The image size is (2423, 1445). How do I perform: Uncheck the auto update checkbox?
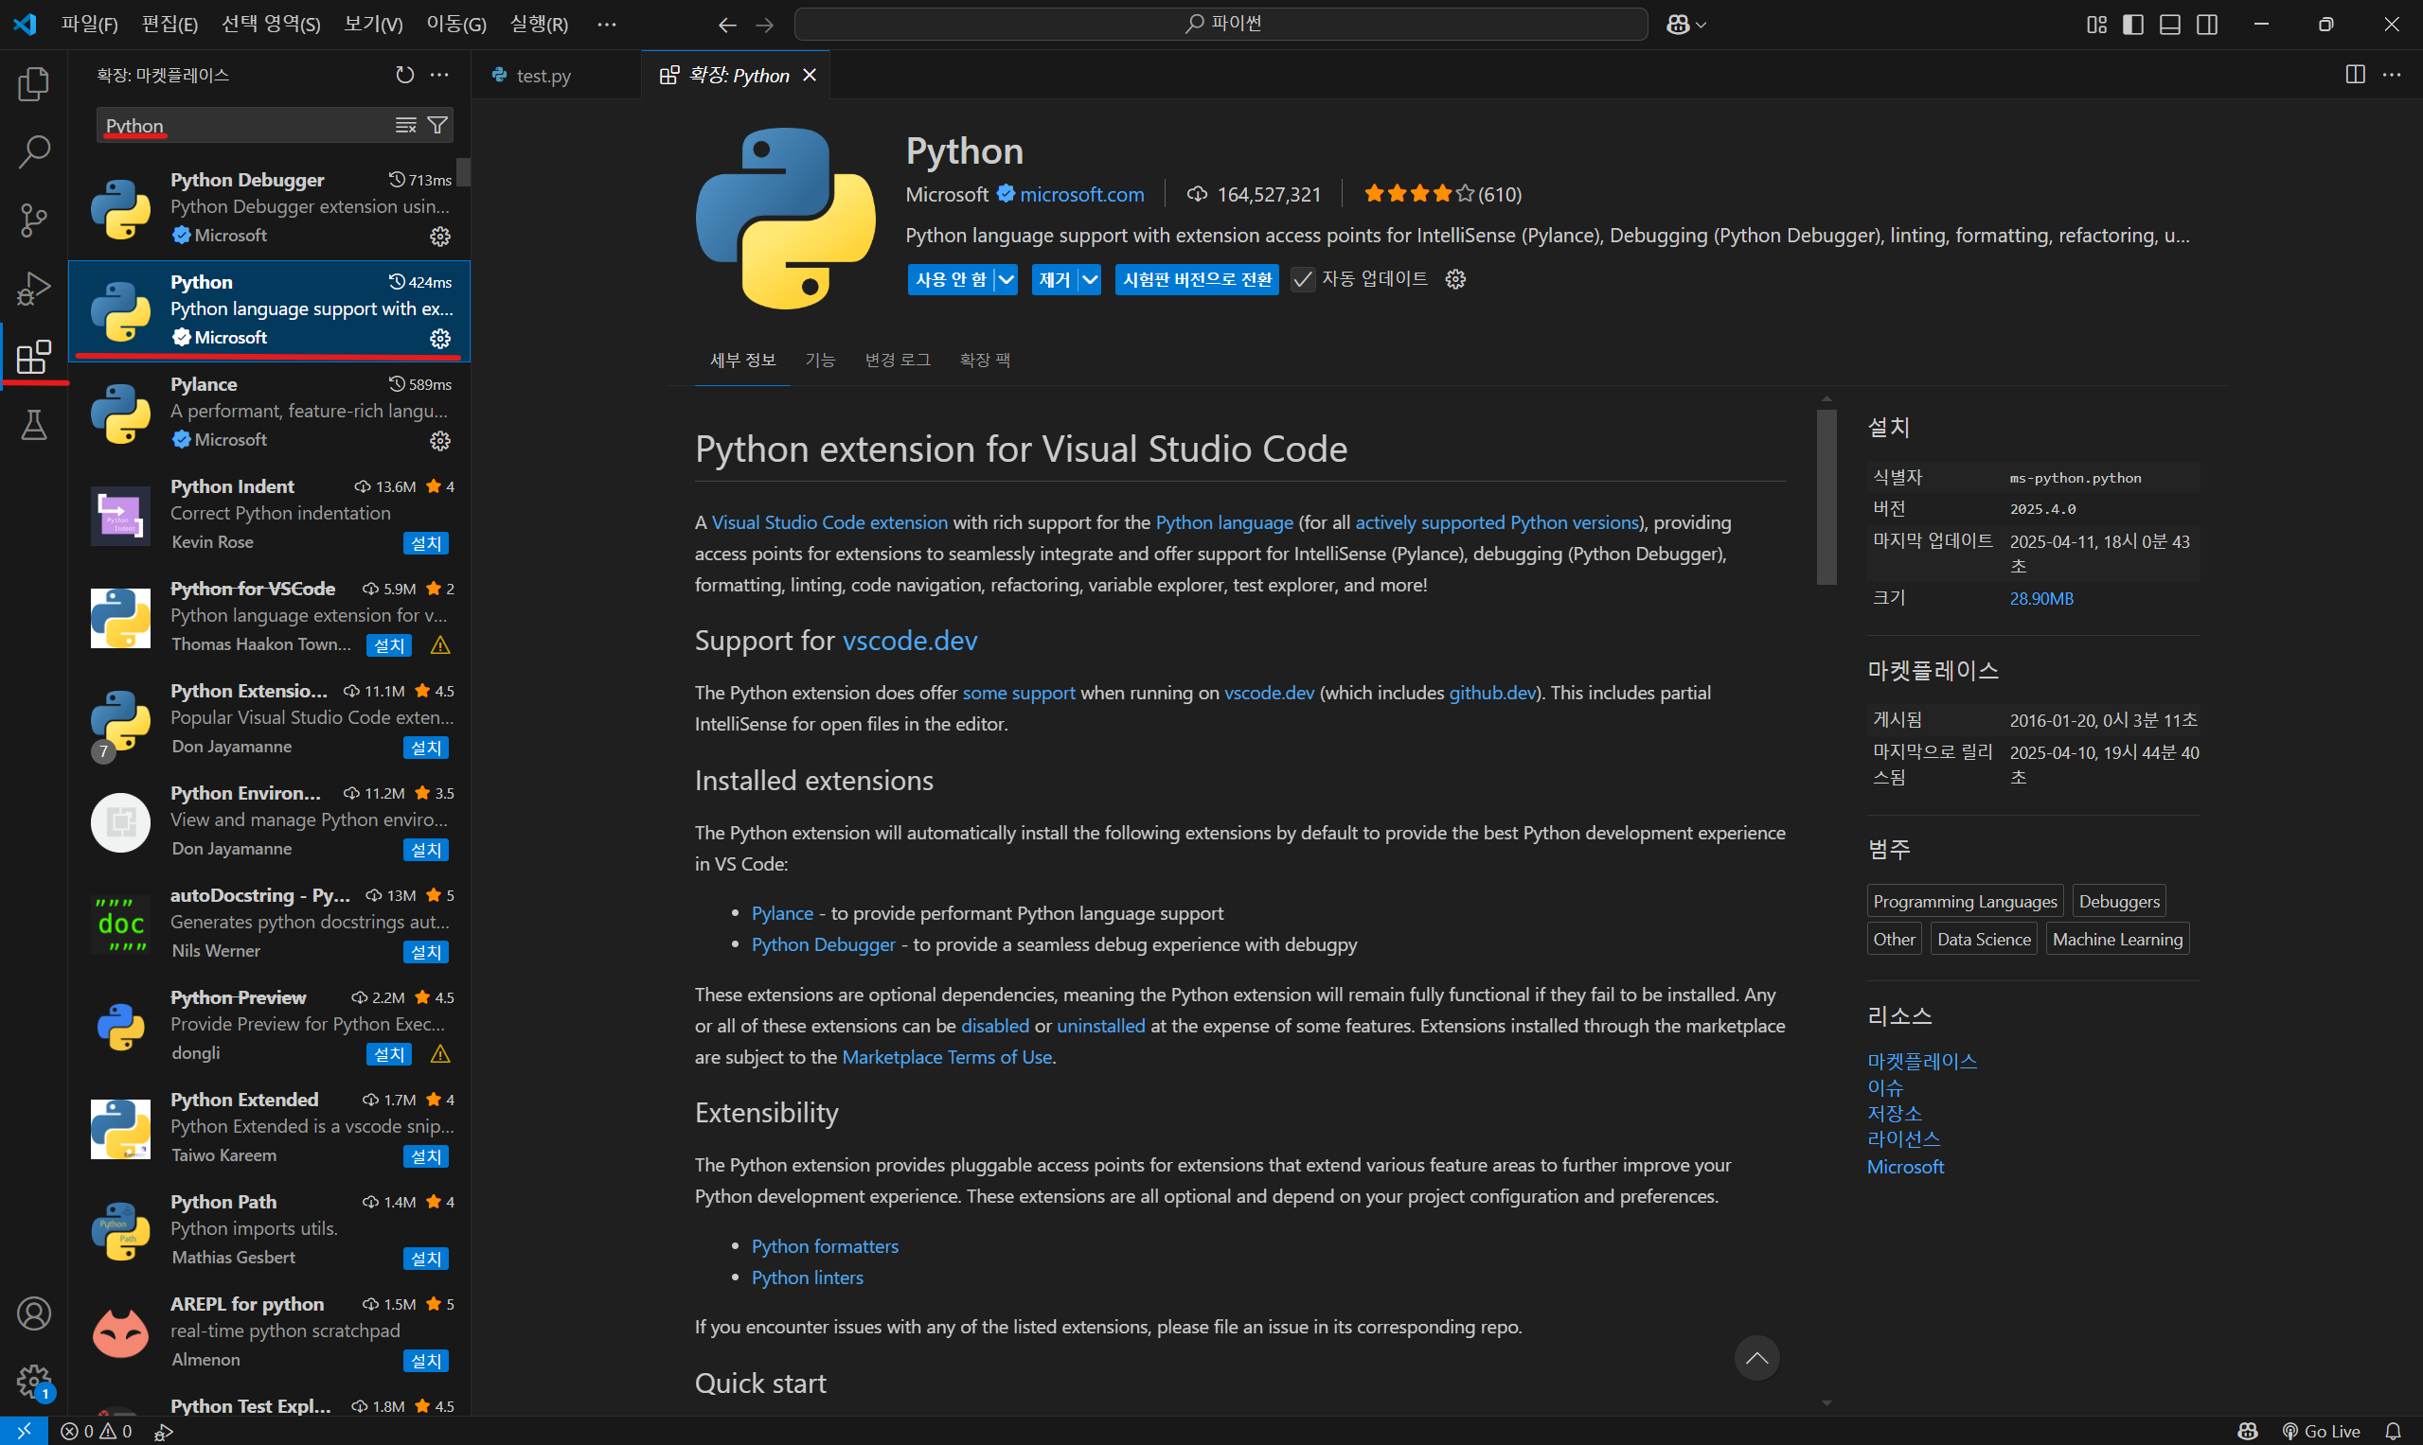point(1303,280)
